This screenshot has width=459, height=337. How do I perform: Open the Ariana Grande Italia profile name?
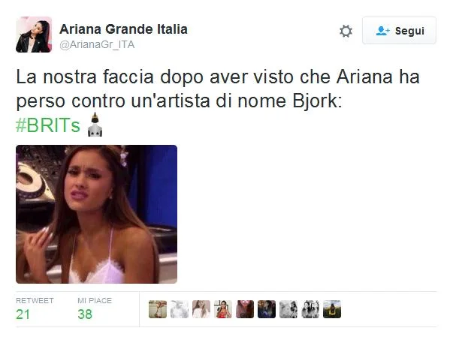point(123,29)
